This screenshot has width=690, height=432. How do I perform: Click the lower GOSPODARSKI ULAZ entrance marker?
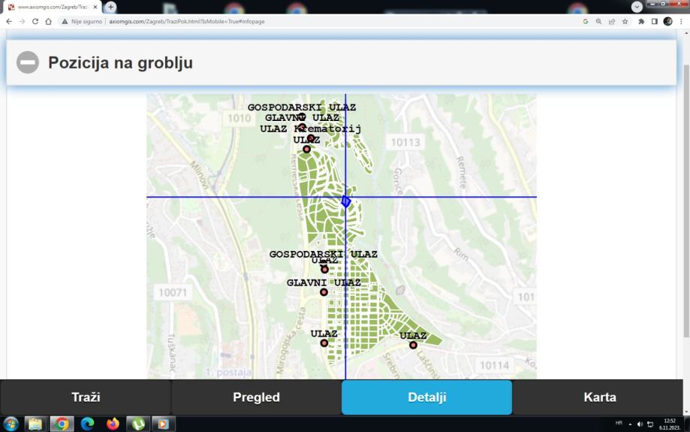click(323, 262)
